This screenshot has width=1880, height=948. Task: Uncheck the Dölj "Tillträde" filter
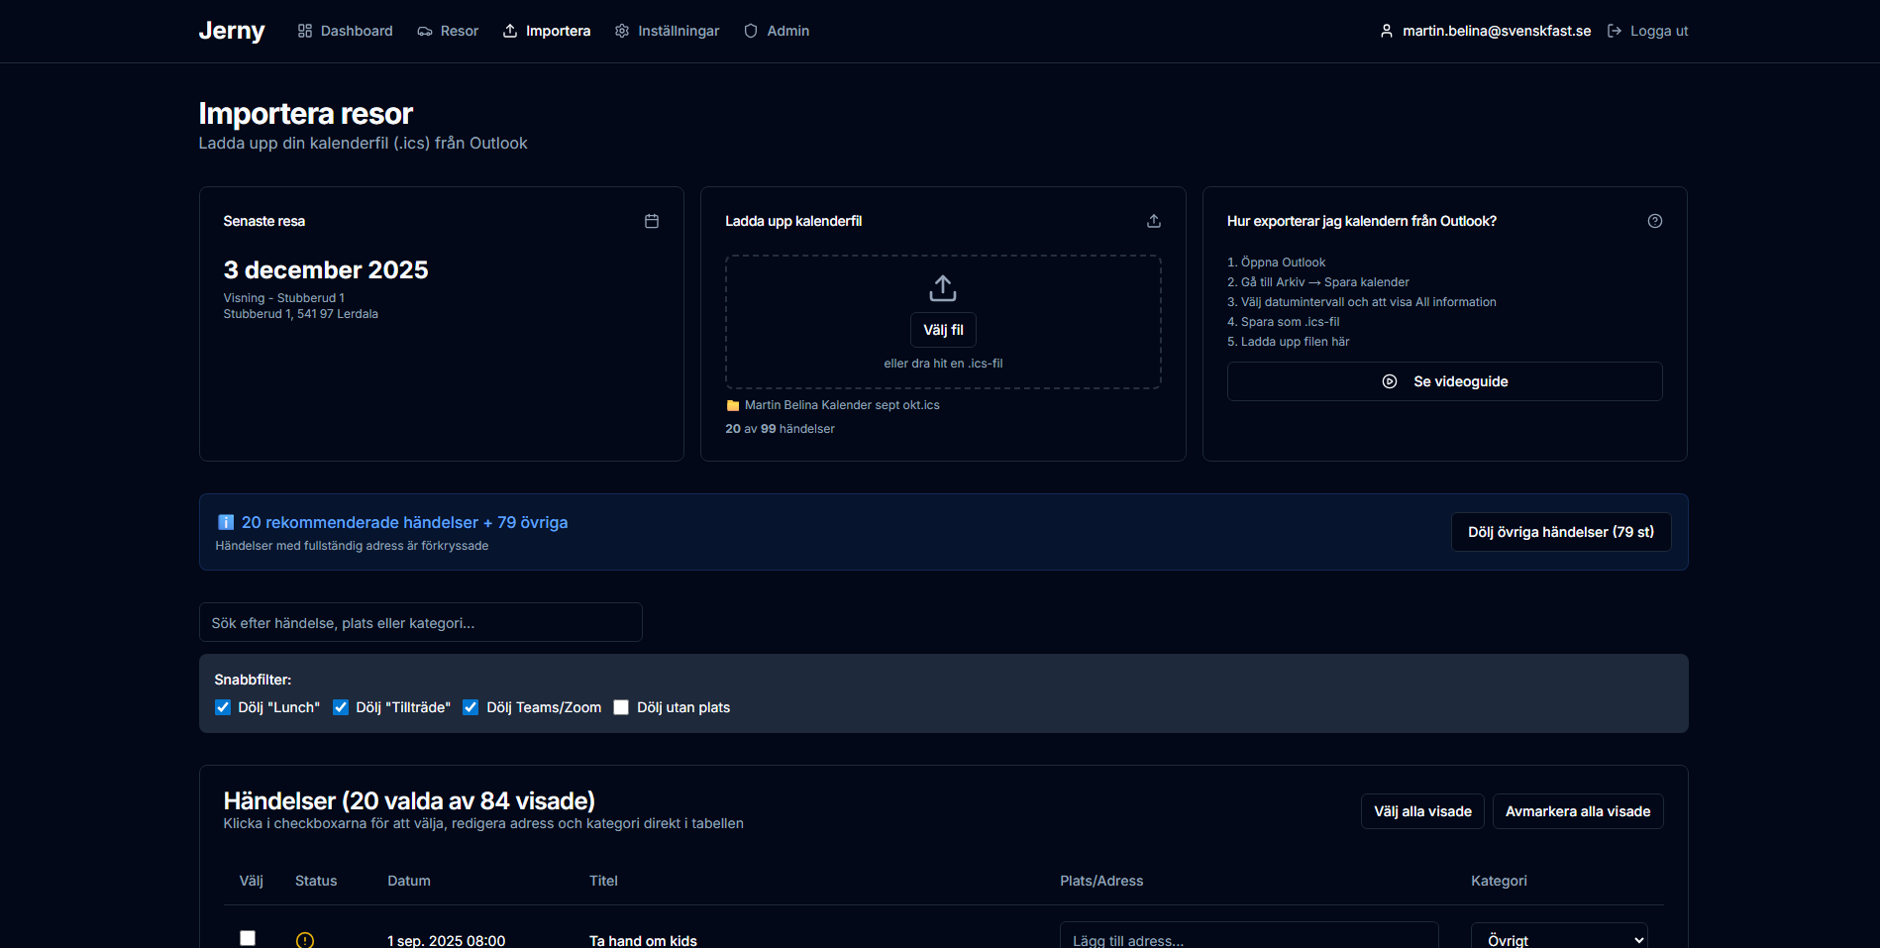(341, 707)
